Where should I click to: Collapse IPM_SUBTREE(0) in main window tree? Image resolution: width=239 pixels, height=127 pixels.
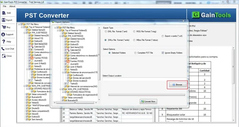(24, 33)
